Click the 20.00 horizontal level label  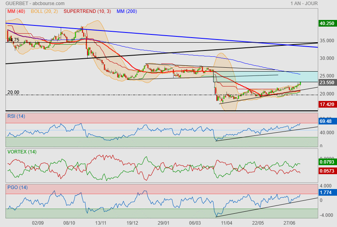pyautogui.click(x=13, y=92)
